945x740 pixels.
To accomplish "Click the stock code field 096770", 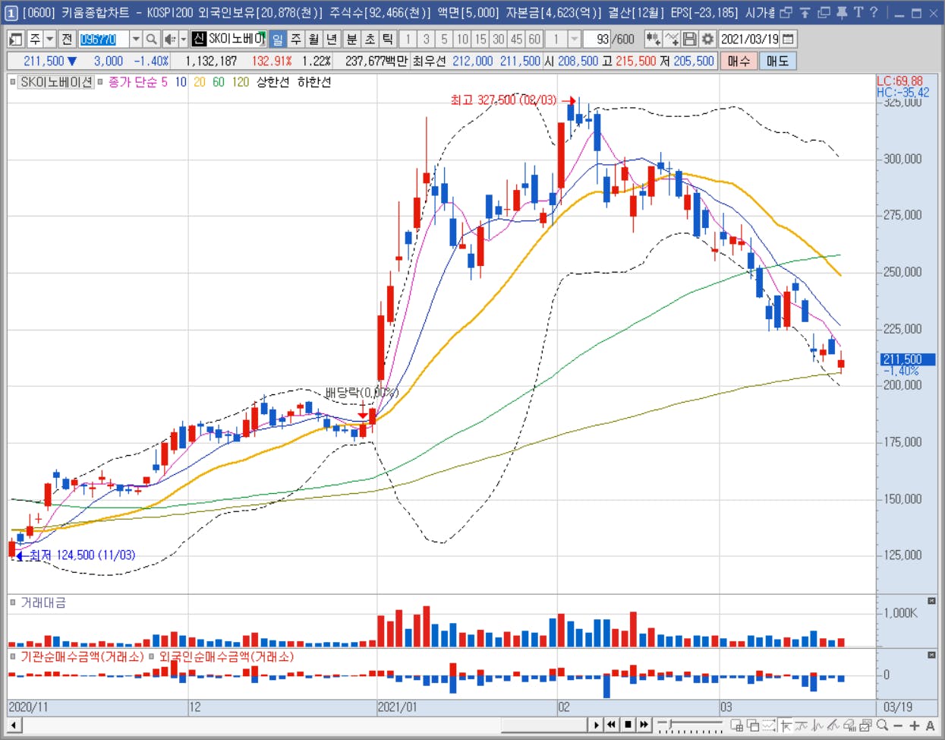I will pos(103,39).
